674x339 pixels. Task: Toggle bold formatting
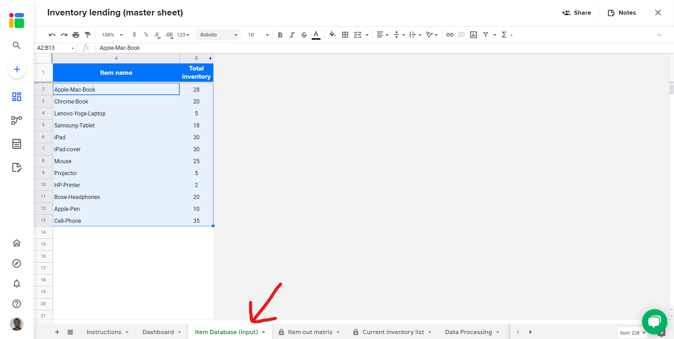[x=280, y=35]
